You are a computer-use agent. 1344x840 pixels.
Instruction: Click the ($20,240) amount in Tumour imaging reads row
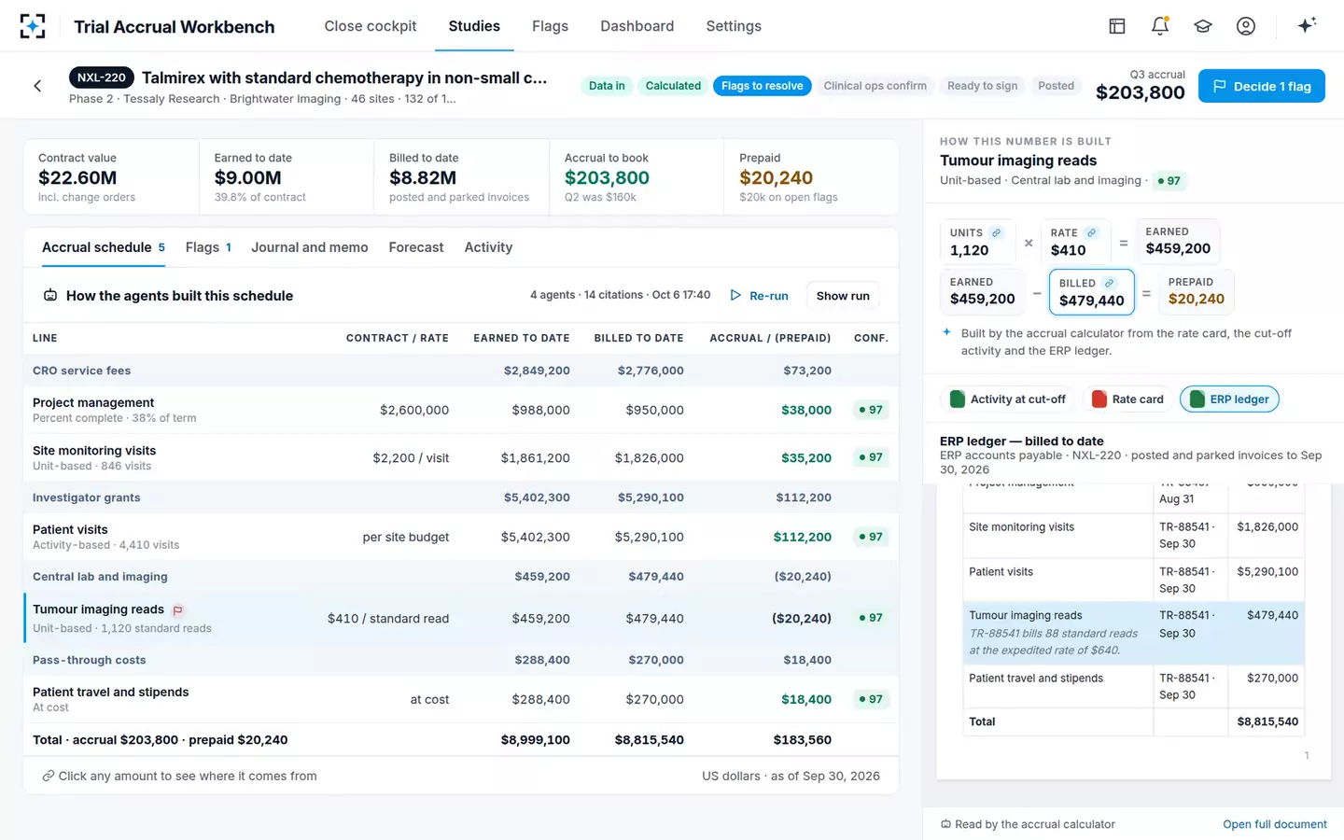click(x=801, y=619)
